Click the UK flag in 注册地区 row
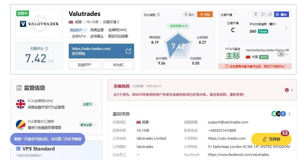Screen dimensions: 304x160 (138, 122)
